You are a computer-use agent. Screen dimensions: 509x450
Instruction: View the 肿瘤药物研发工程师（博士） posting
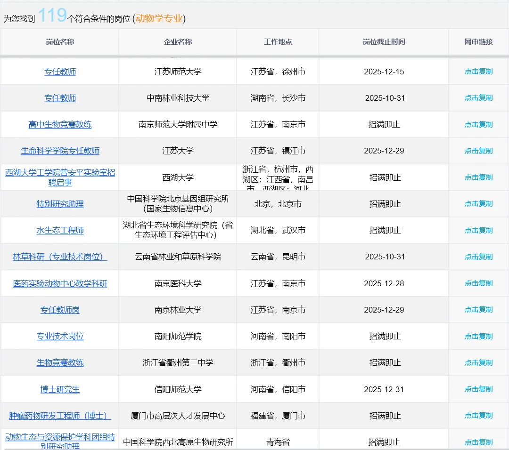tap(60, 415)
